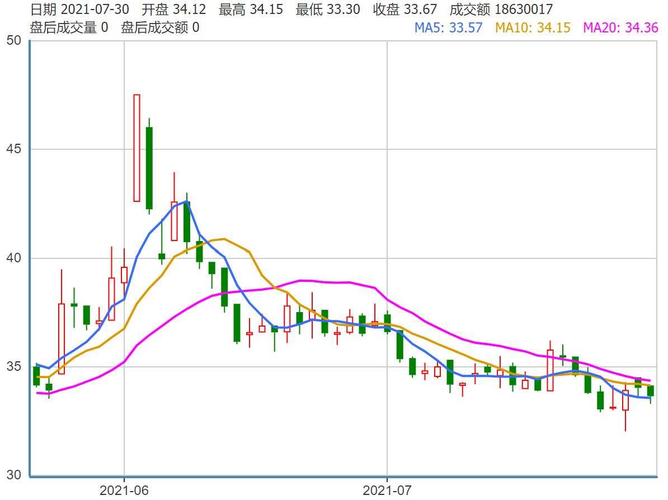The width and height of the screenshot is (668, 500).
Task: Click the 盘后成交量 0 label
Action: pyautogui.click(x=69, y=27)
